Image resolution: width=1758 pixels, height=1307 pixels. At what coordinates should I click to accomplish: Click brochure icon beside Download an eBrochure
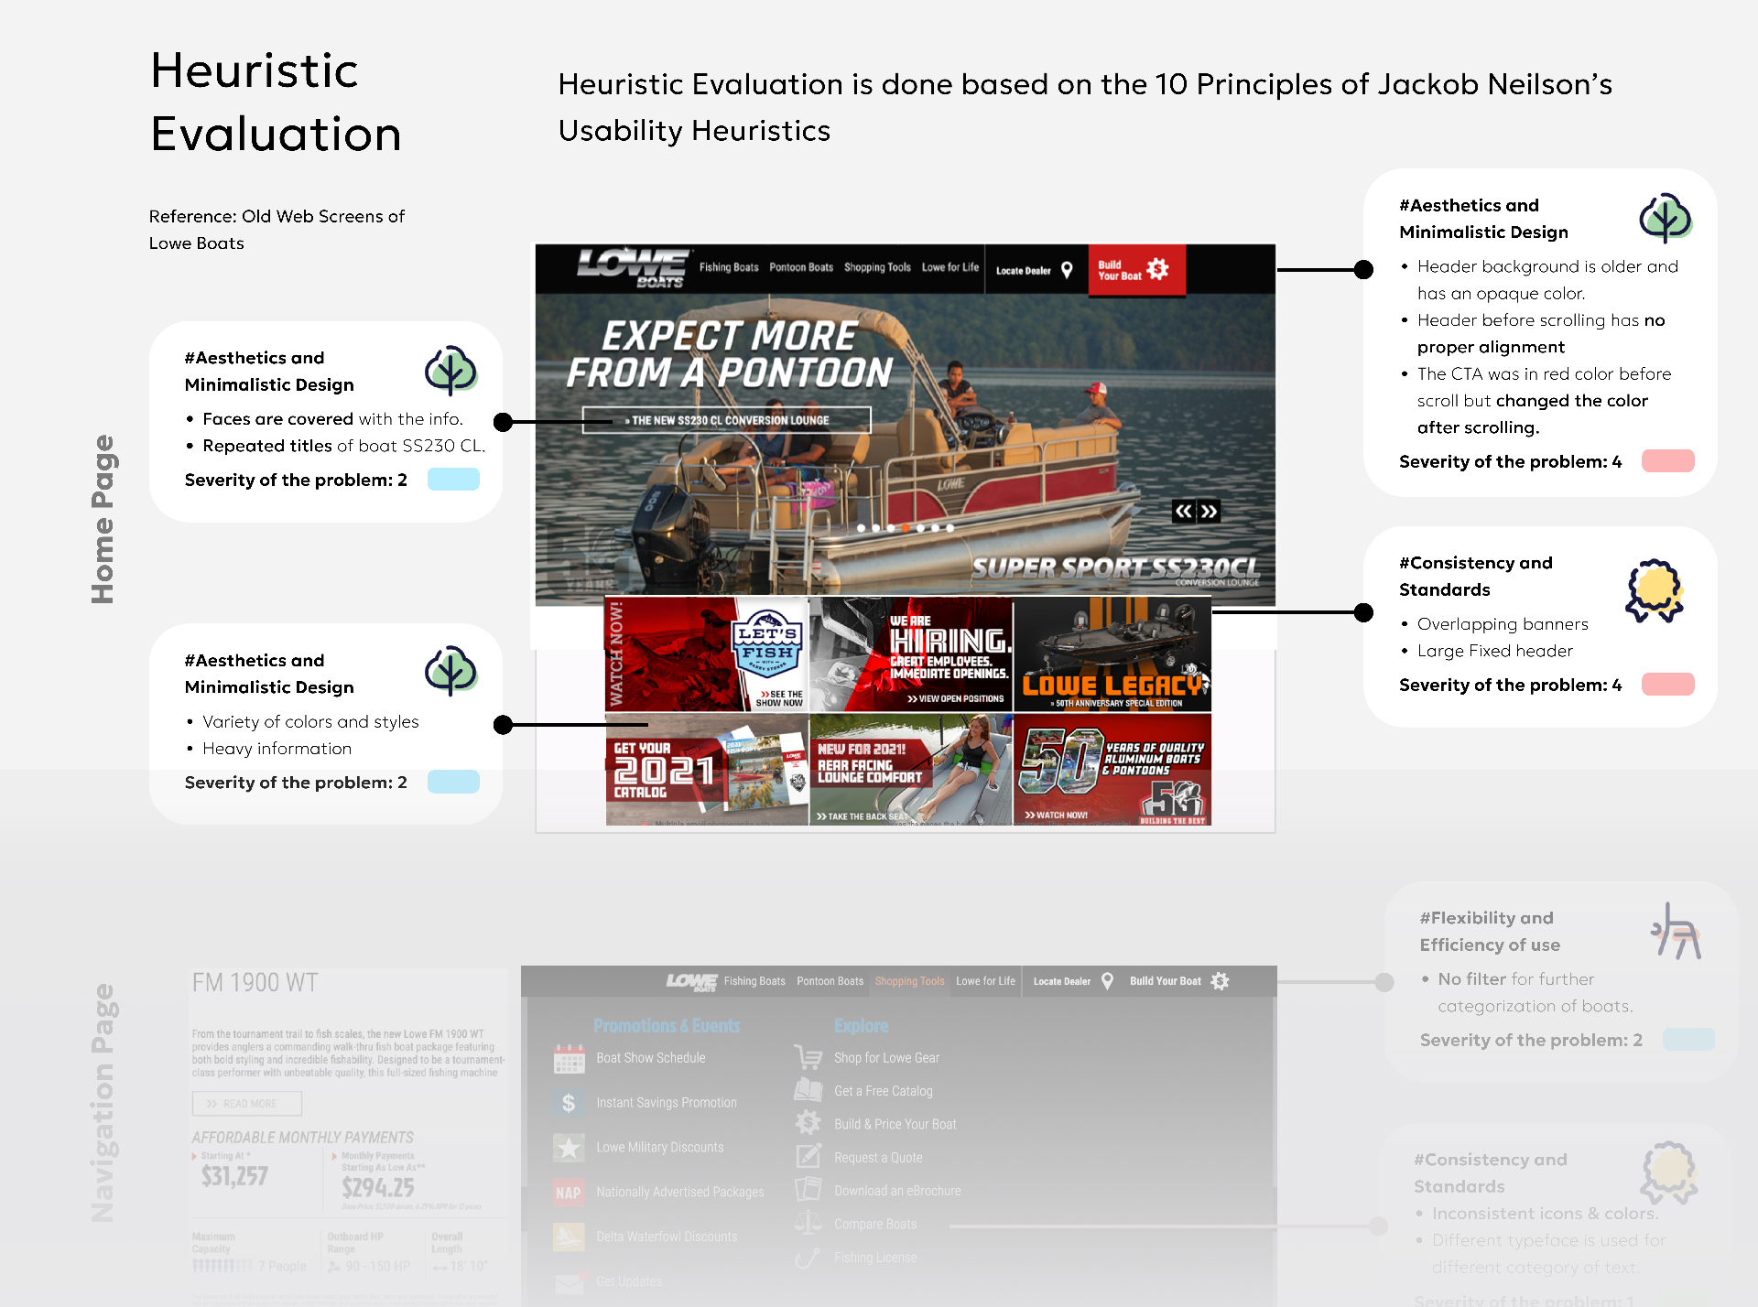(x=808, y=1190)
